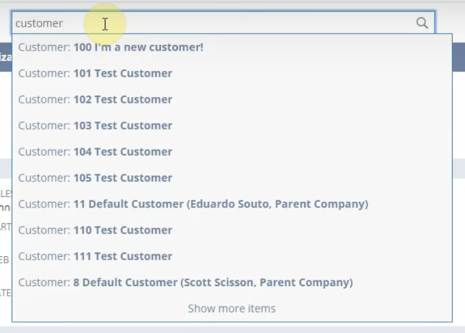Focus the global search field containing "customer"
Viewport: 465px width, 333px height.
click(x=223, y=23)
